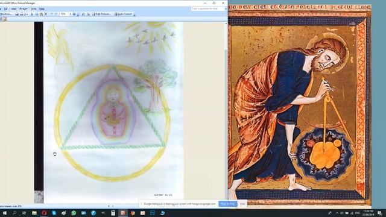Click the Cut toolbar icon
Screen dimensions: 386x217
(32, 14)
